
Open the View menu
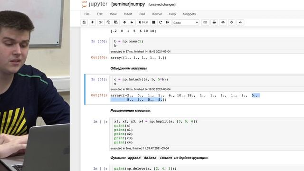click(113, 14)
